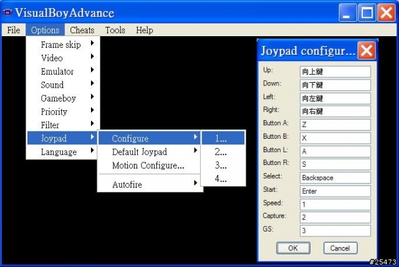Viewport: 399px width, 267px height.
Task: Expand the Emulator submenu
Action: tap(62, 72)
